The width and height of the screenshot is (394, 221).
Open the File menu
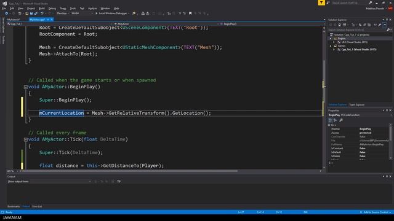coord(4,8)
